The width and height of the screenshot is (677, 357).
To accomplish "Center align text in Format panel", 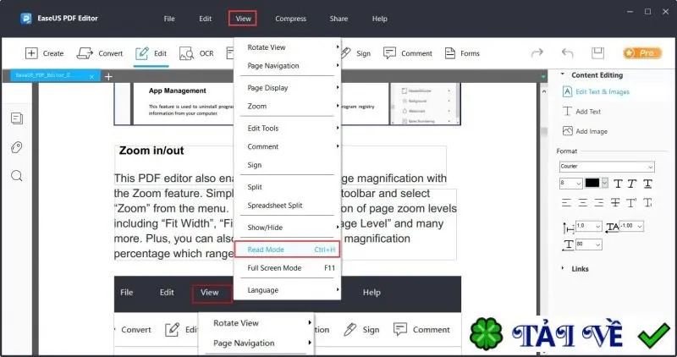I will pos(583,202).
